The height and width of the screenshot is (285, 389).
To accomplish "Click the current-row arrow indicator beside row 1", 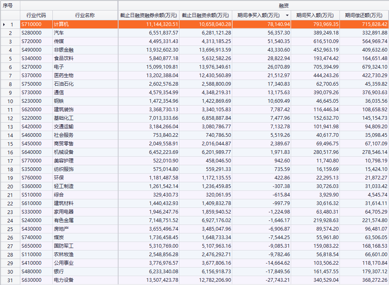I will (4, 25).
